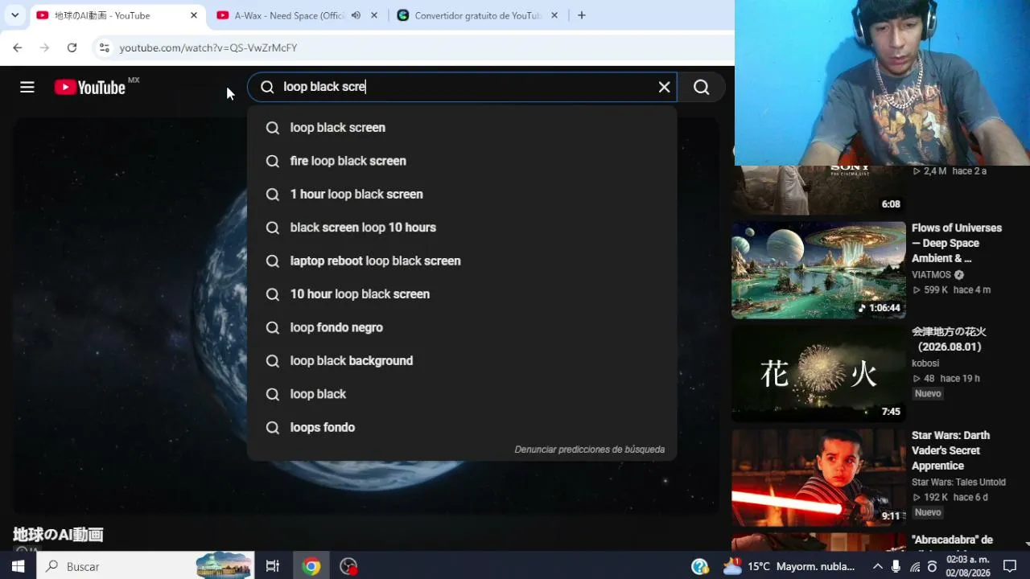Click "Denunciar predicciones de búsqueda" link
1030x579 pixels.
(589, 450)
